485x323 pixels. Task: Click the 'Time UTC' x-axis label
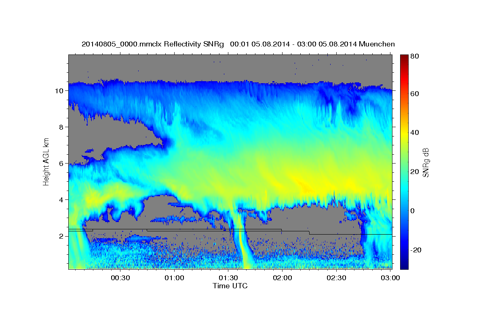[x=230, y=286]
